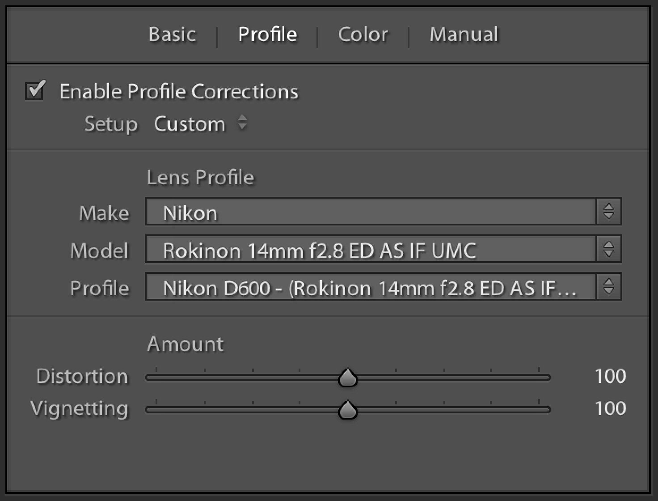This screenshot has height=501, width=658.
Task: Click the Distortion slider handle
Action: tap(347, 378)
